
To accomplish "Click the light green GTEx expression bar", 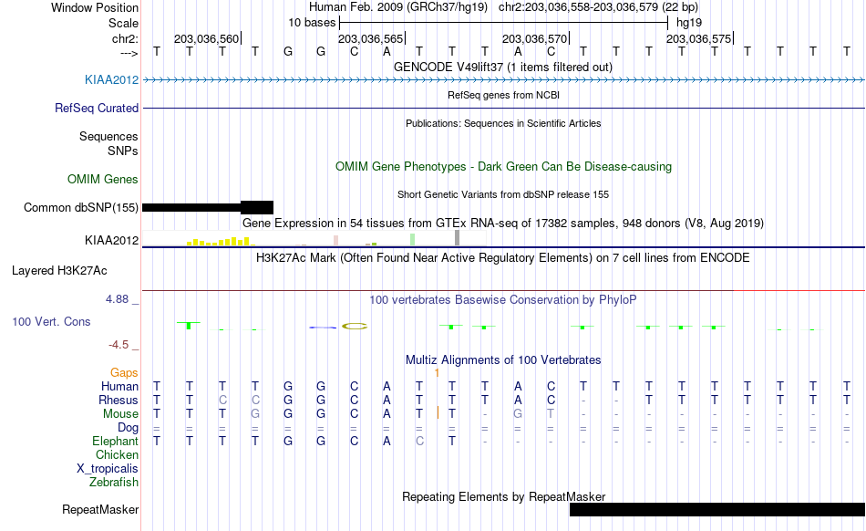I will (x=413, y=240).
